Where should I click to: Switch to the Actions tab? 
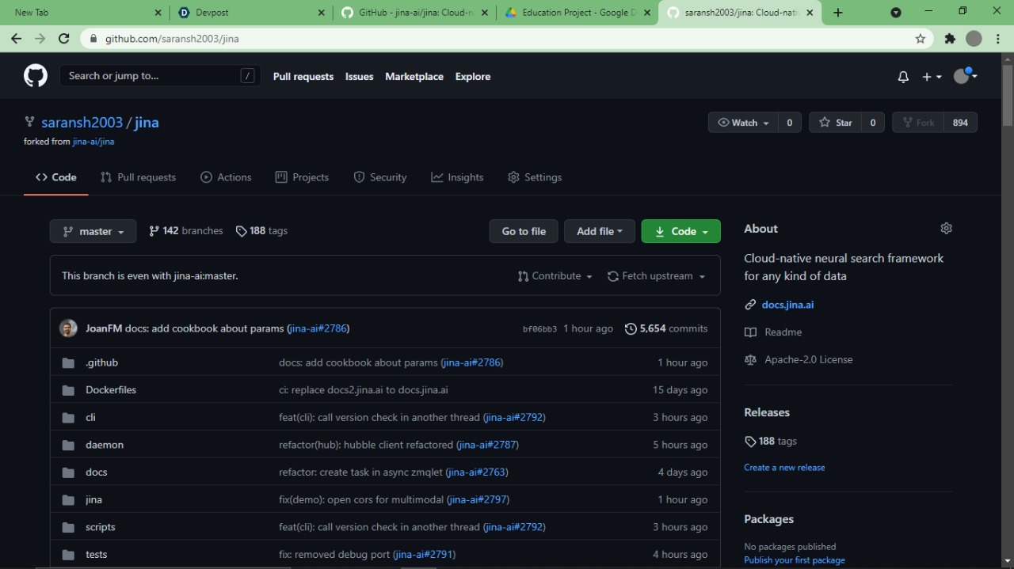pyautogui.click(x=226, y=177)
